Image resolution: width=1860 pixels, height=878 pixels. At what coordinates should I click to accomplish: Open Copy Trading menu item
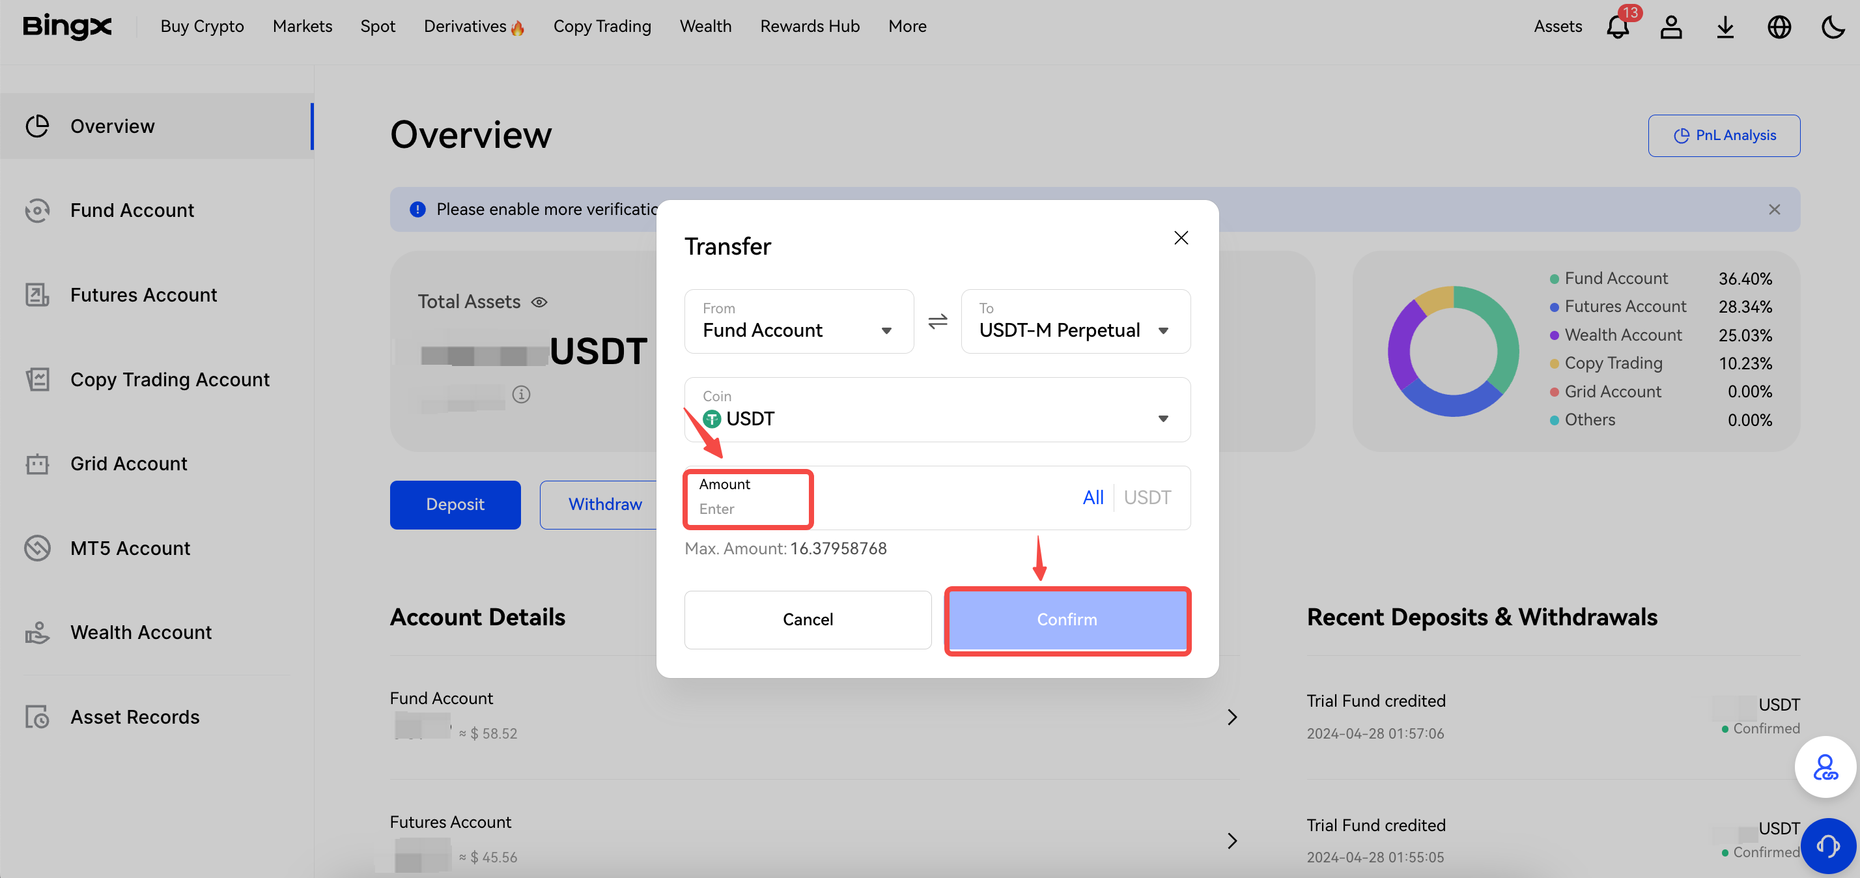tap(602, 27)
